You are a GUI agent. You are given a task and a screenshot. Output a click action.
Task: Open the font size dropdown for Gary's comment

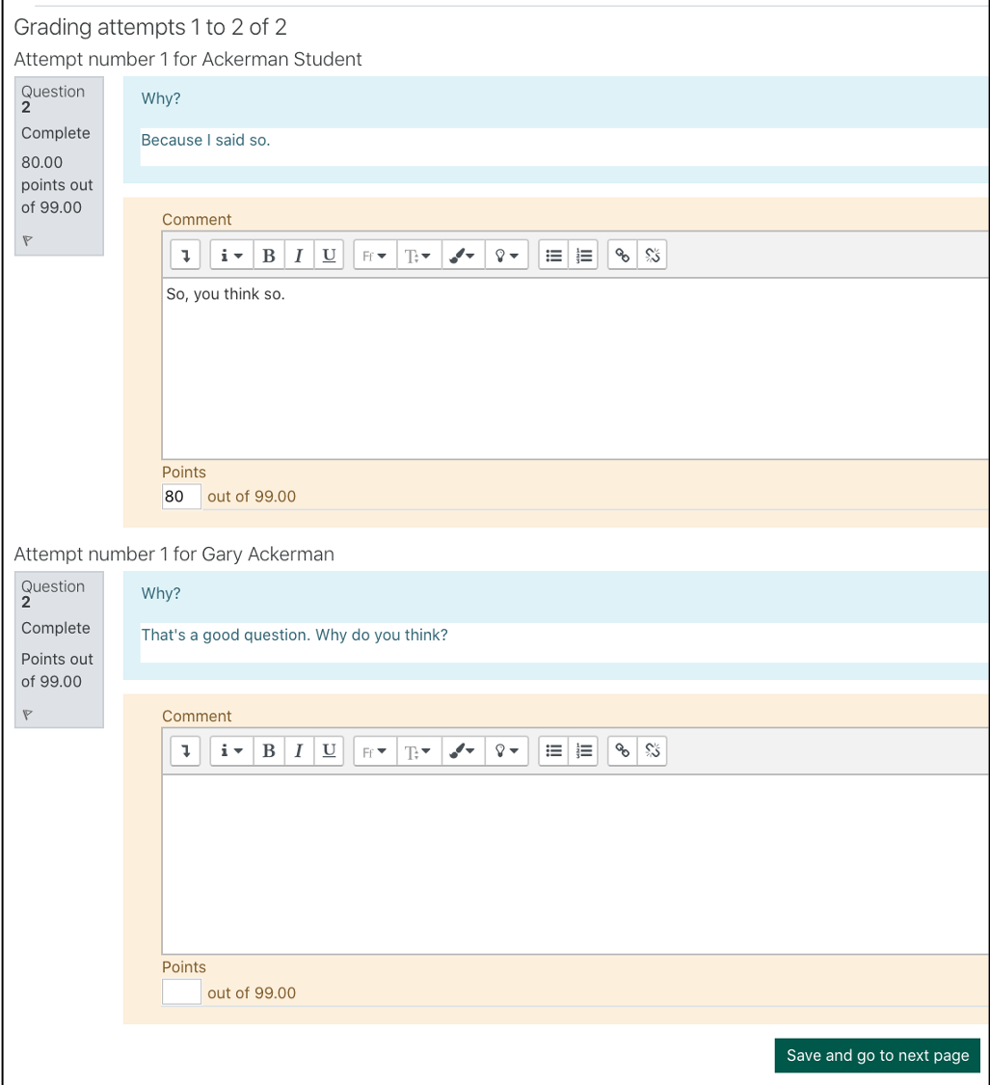(418, 750)
